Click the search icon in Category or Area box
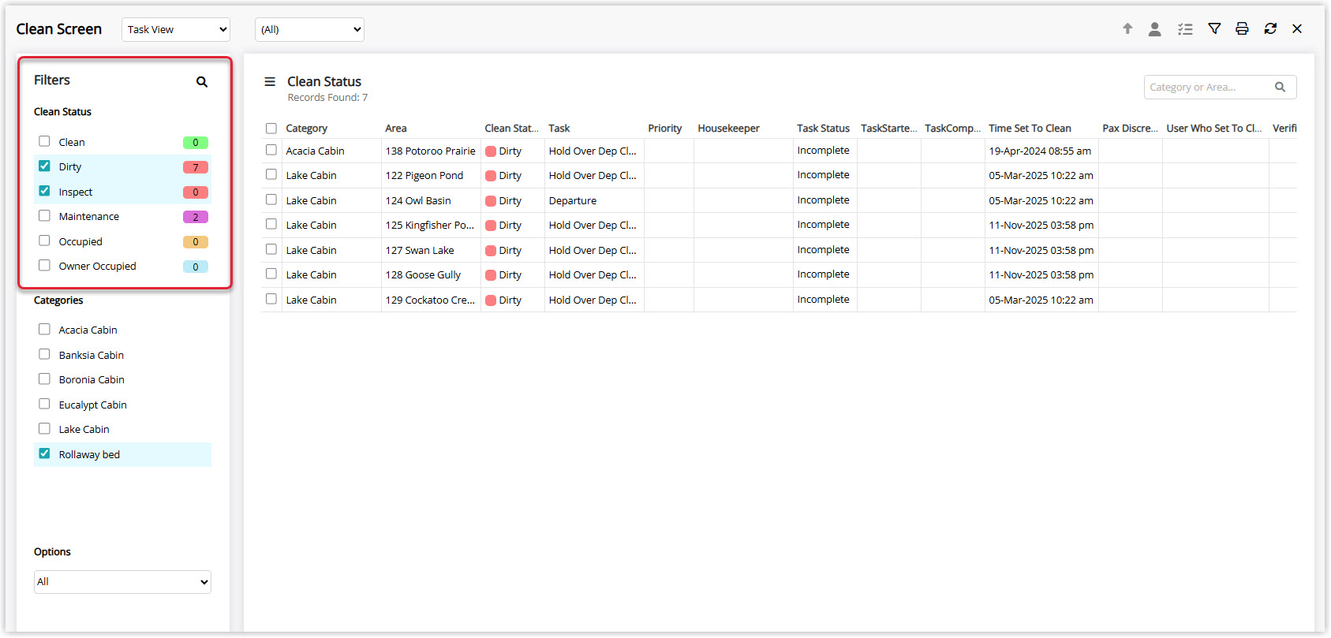 [x=1281, y=87]
